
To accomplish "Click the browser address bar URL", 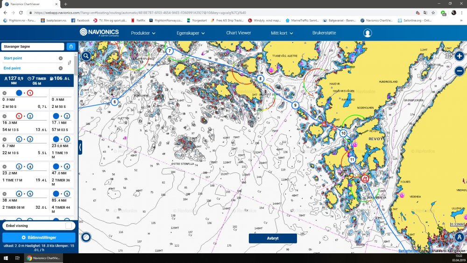I will [x=140, y=13].
